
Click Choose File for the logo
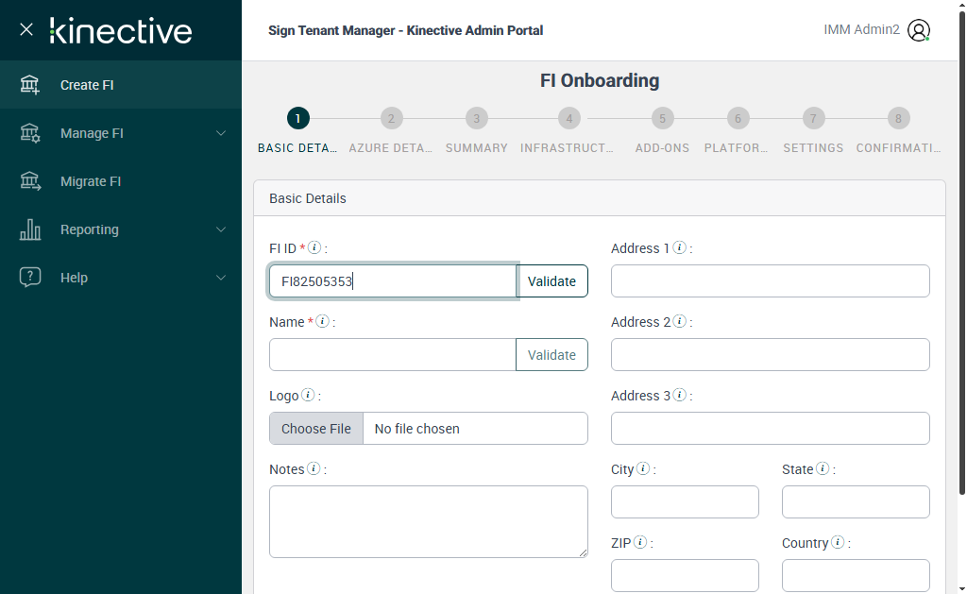[x=316, y=429]
